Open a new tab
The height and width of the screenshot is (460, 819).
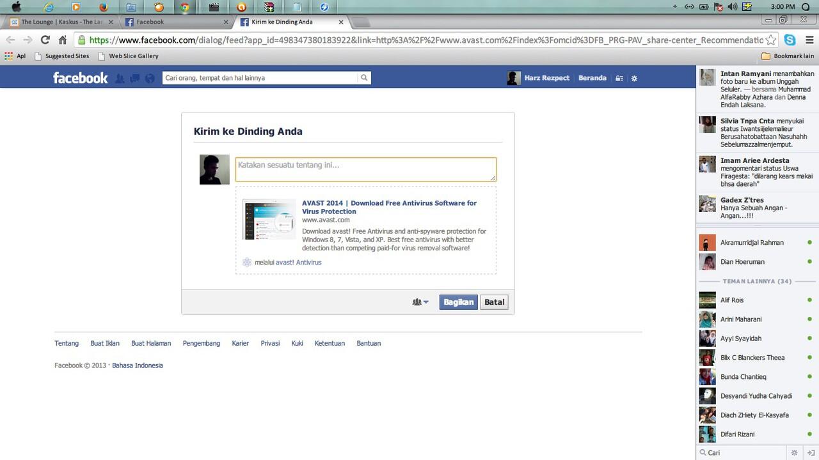coord(361,22)
